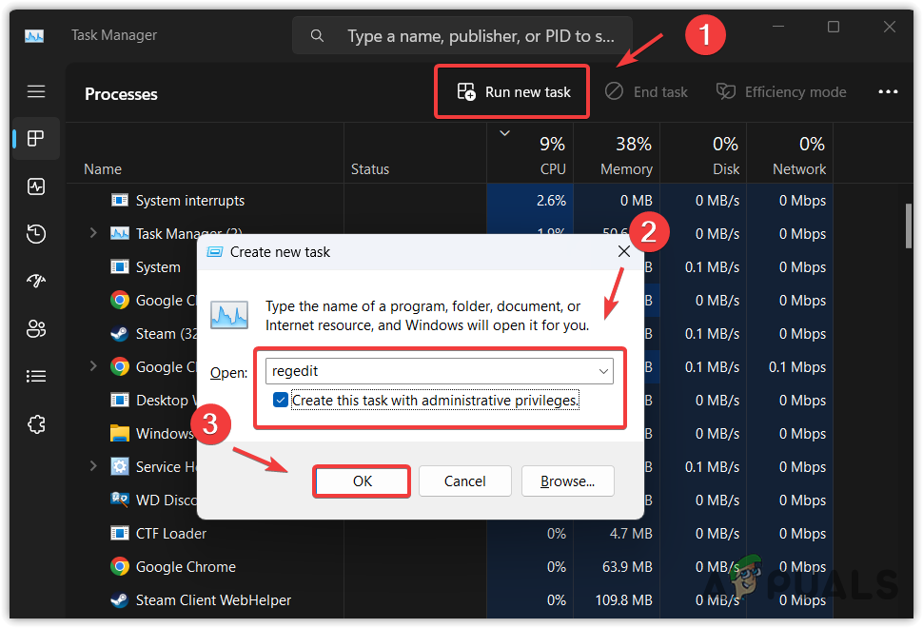
Task: Click the sort chevron above CPU column
Action: click(x=504, y=133)
